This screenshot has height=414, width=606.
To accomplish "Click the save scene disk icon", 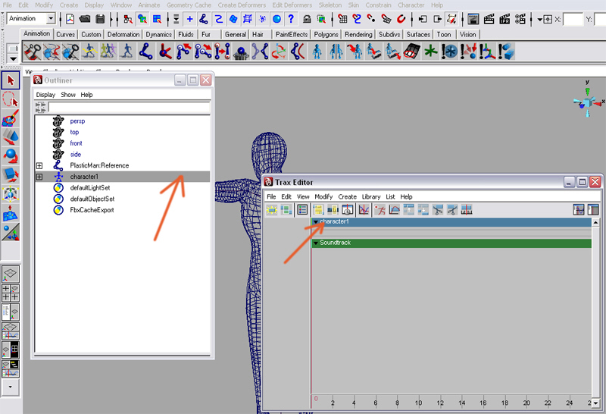I will (x=99, y=19).
